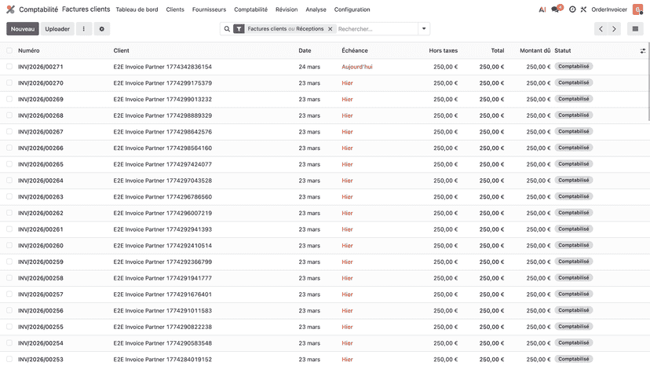
Task: Open the messages conversation icon
Action: point(557,9)
